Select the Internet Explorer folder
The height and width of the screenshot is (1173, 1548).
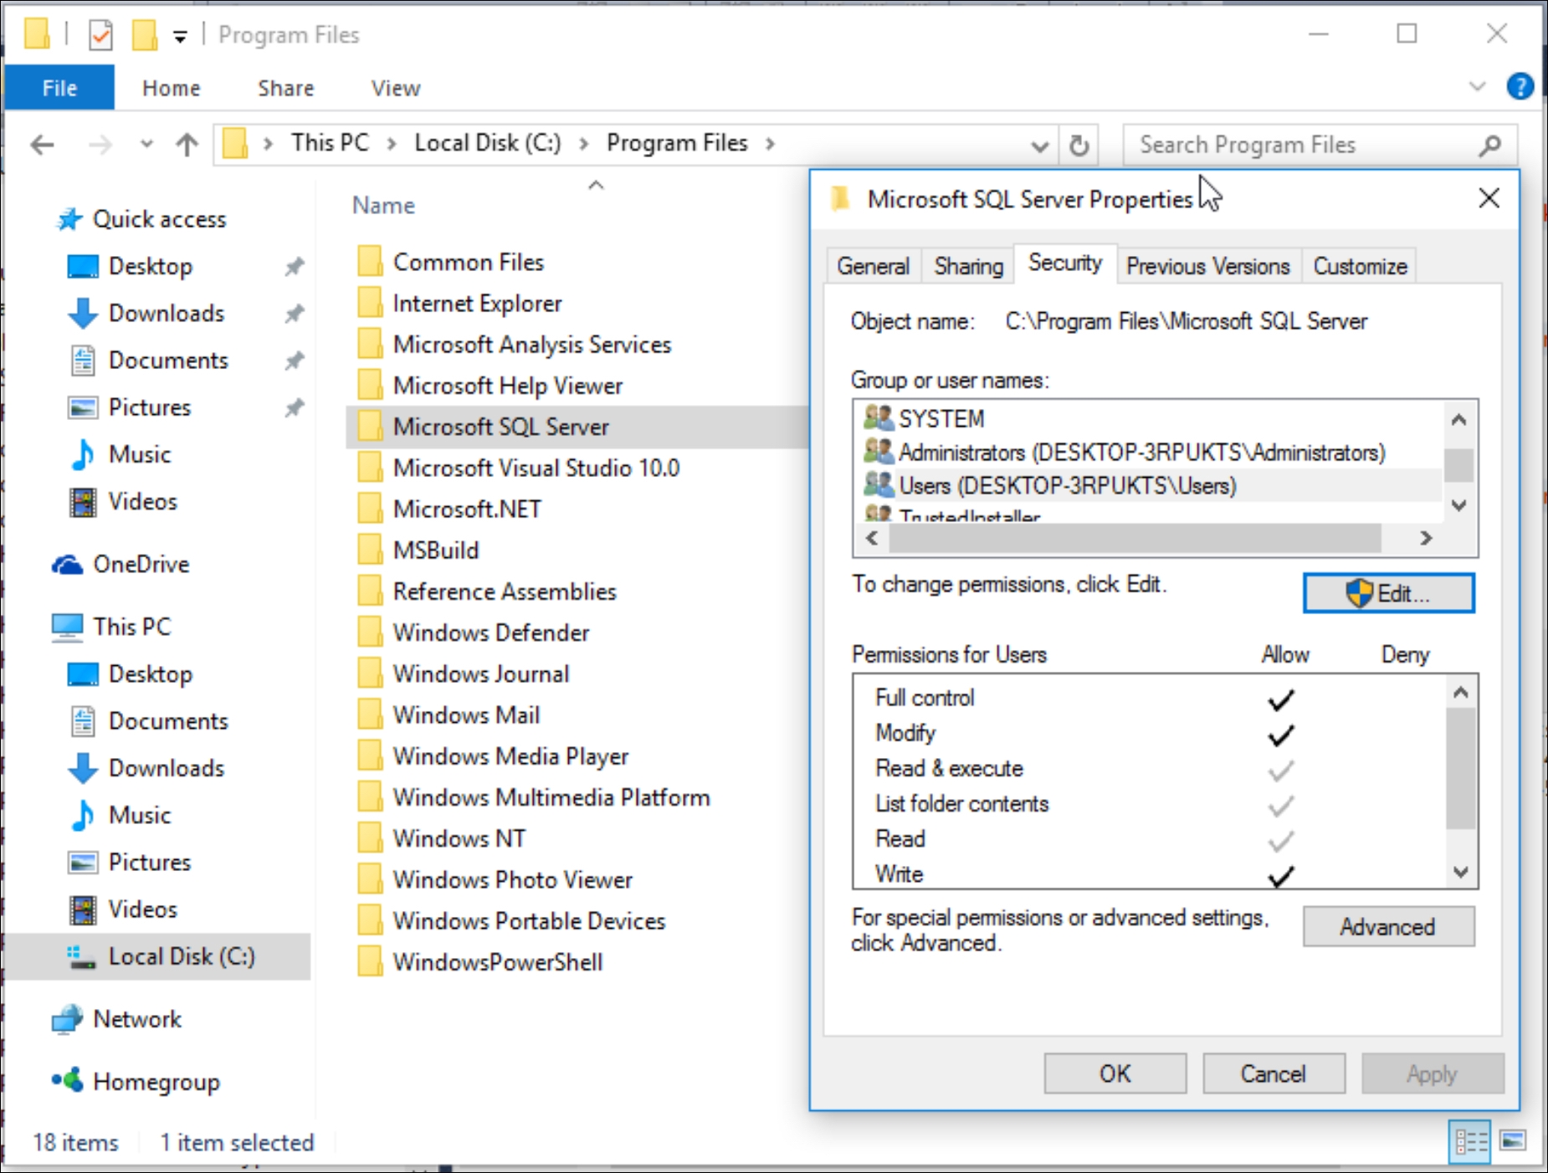[459, 304]
